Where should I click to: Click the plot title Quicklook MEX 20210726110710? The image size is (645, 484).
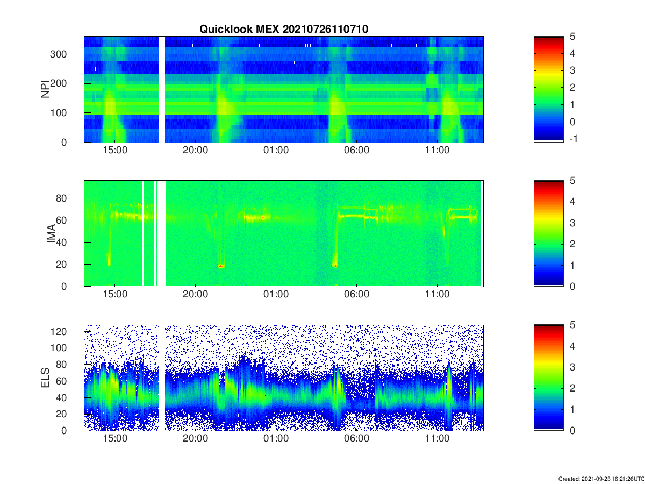284,29
